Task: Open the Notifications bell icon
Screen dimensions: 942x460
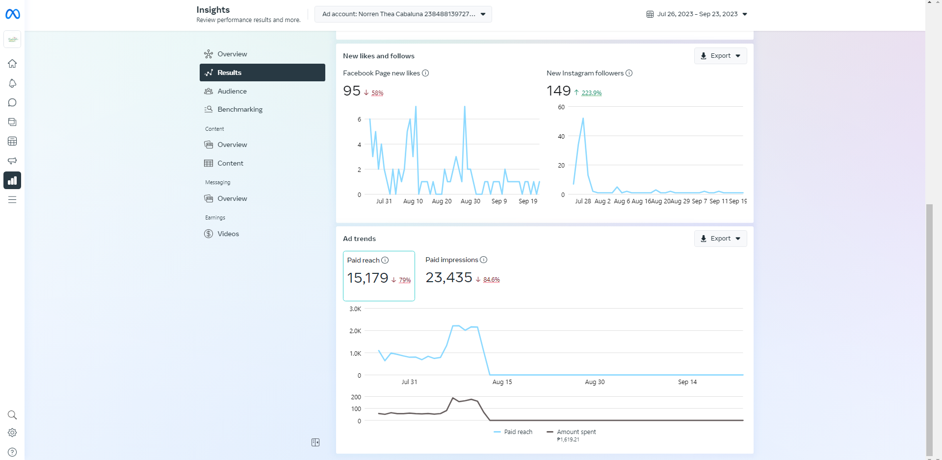Action: pyautogui.click(x=12, y=83)
